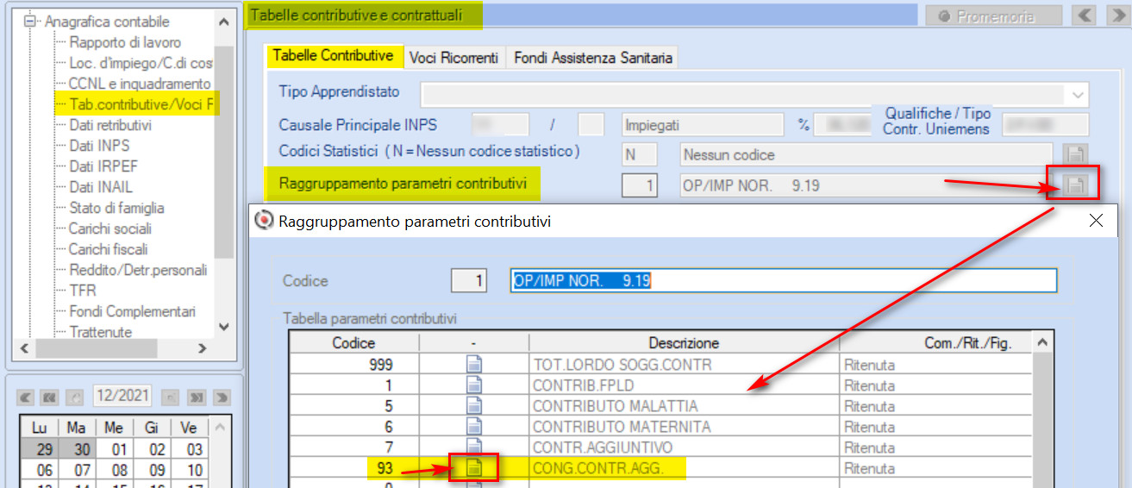
Task: Click the dialog Codice field containing 1
Action: point(468,281)
